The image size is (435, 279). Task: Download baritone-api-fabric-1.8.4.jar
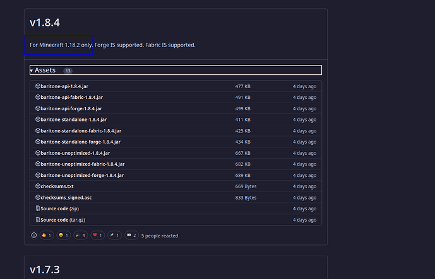(x=71, y=97)
